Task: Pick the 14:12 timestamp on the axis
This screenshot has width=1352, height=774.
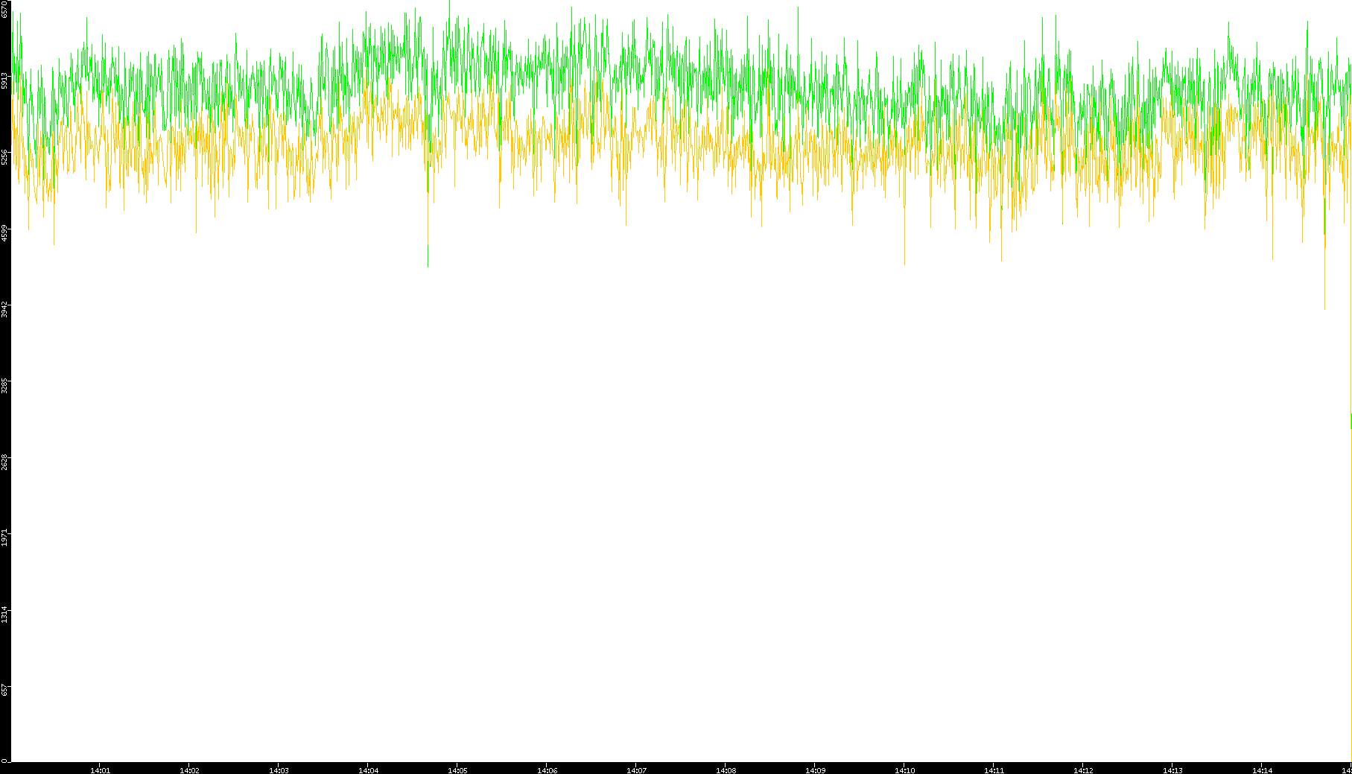Action: point(1083,770)
